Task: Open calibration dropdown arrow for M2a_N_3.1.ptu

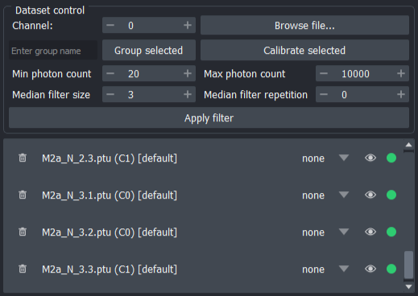Action: (x=344, y=195)
